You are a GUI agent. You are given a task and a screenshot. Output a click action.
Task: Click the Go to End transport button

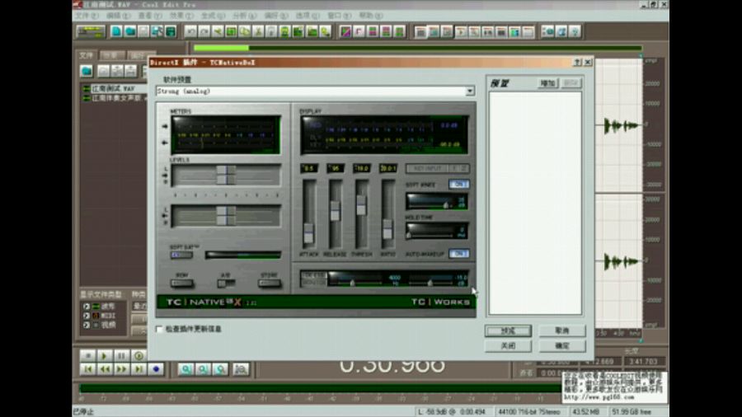coord(139,368)
